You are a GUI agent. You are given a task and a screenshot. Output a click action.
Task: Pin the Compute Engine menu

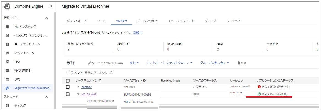51,6
